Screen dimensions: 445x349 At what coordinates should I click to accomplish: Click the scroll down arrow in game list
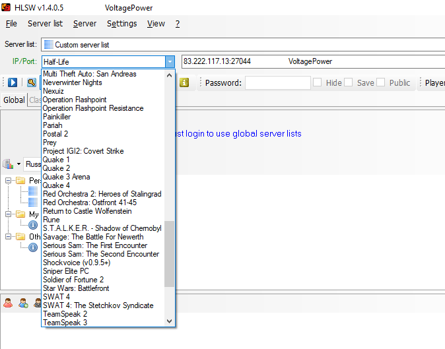(x=170, y=321)
